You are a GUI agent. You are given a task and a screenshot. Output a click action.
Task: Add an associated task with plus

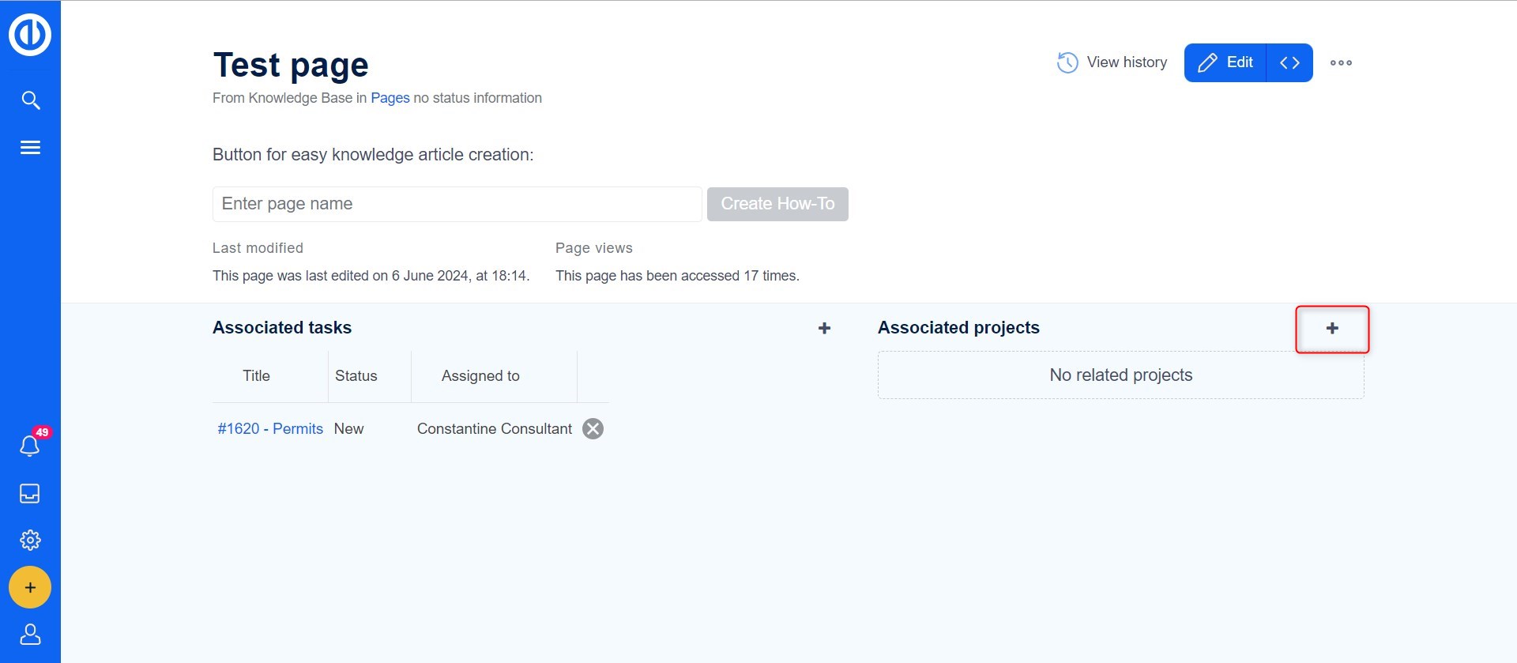click(x=824, y=328)
